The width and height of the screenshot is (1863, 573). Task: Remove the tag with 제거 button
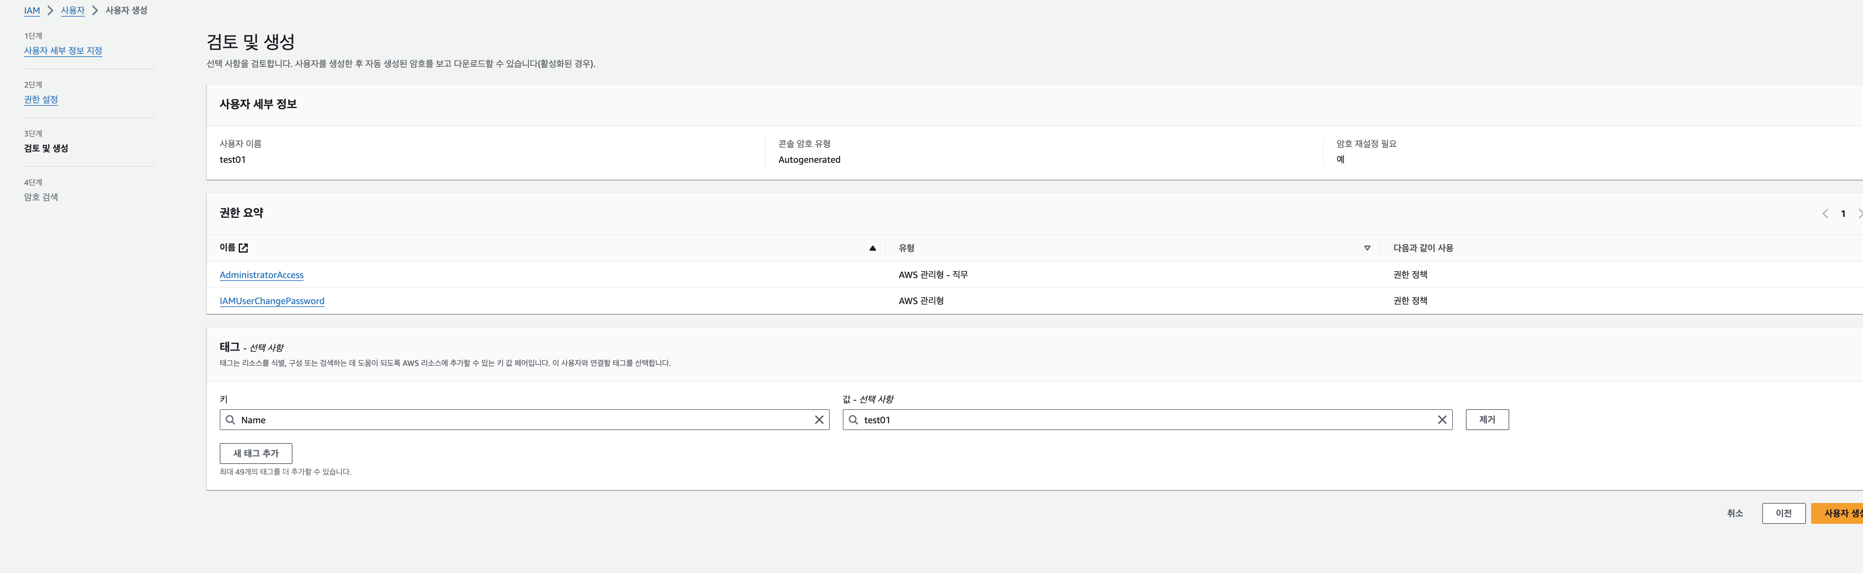(1487, 420)
